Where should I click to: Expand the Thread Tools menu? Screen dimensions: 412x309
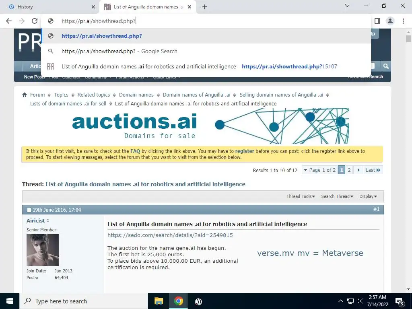pos(301,196)
